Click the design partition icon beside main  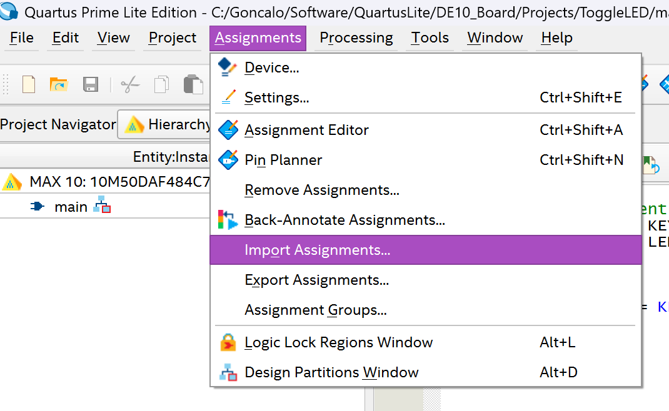[102, 204]
